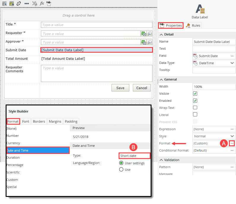Toggle the Enabled checkbox

195,101
